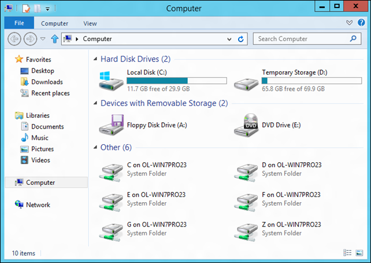Switch to the View ribbon tab
The image size is (371, 263).
coord(90,23)
